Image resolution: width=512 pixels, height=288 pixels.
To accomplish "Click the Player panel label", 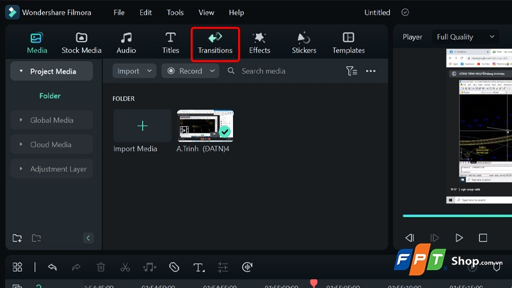I will [x=412, y=37].
